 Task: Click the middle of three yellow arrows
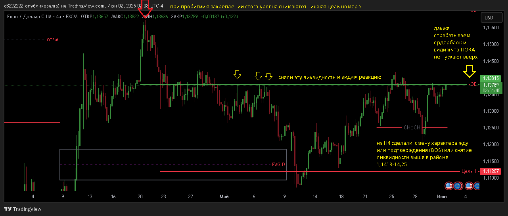point(258,76)
